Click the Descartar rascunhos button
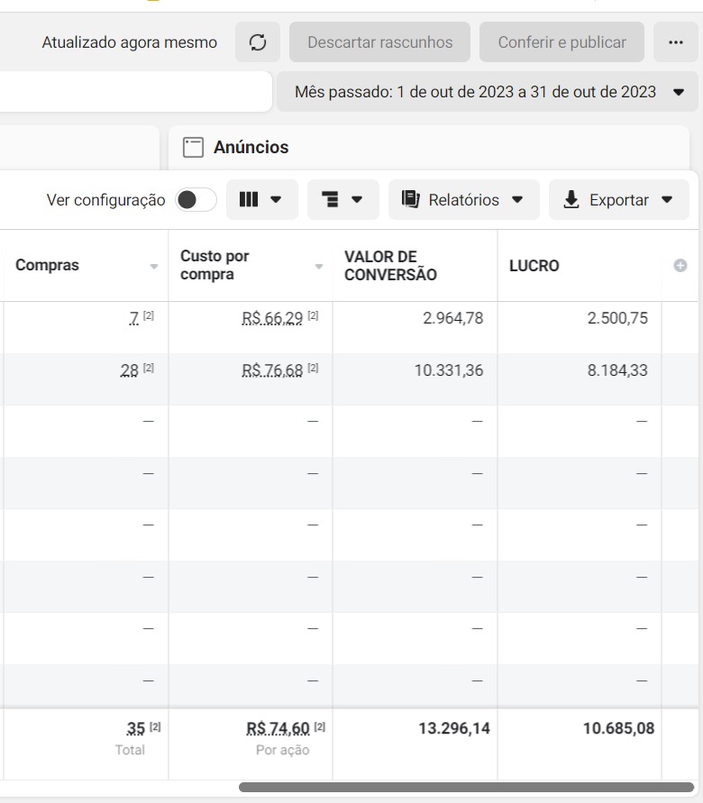 [x=379, y=42]
